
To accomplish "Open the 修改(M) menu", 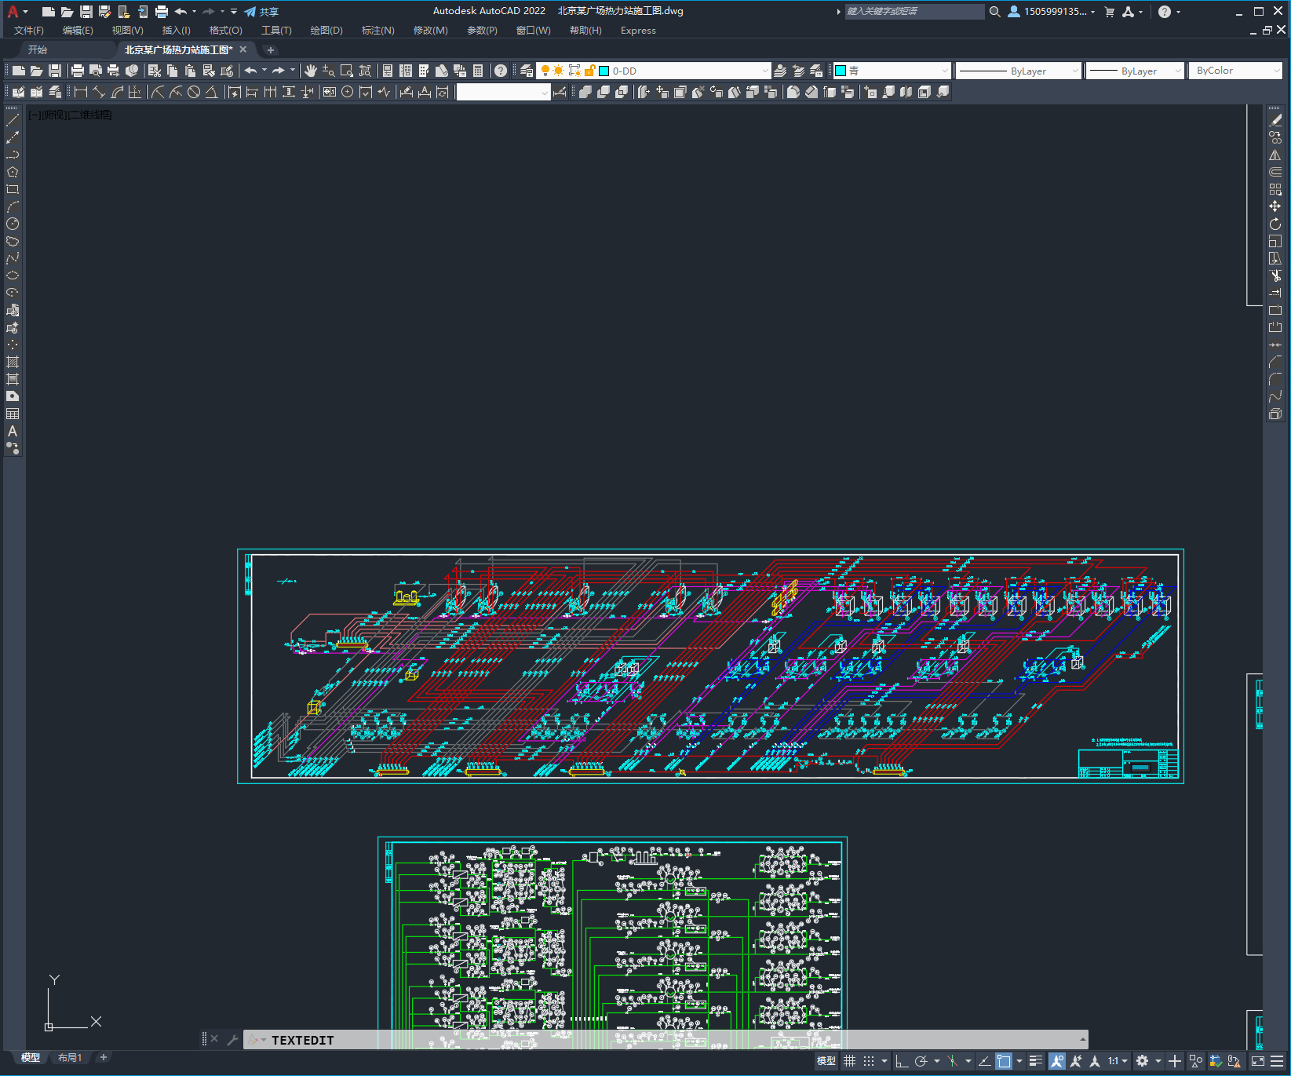I will coord(430,31).
